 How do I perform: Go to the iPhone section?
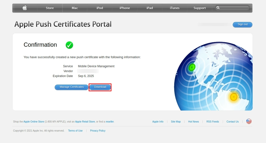[x=125, y=8]
